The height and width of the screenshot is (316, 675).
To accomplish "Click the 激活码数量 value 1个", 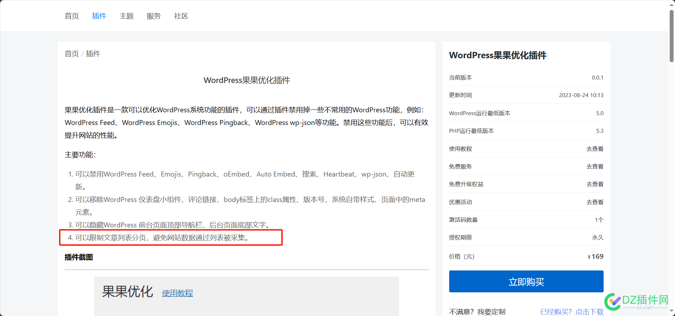I will point(599,220).
